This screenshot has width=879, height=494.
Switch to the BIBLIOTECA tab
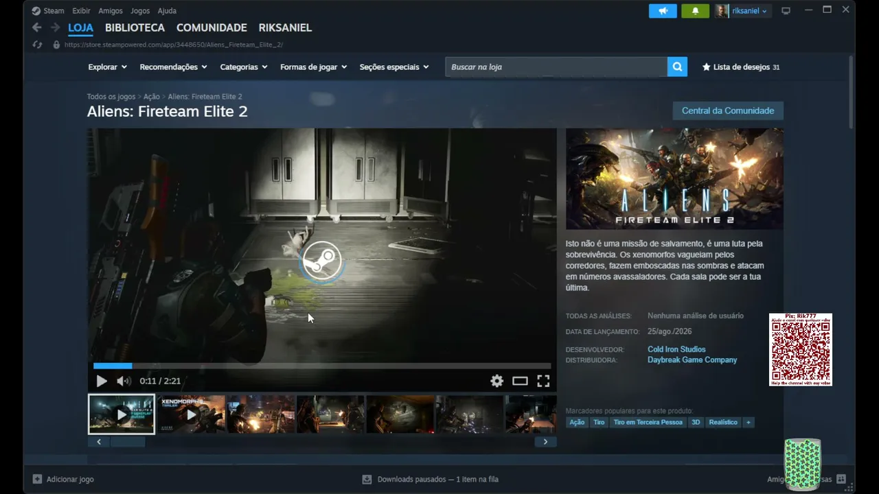pyautogui.click(x=135, y=28)
